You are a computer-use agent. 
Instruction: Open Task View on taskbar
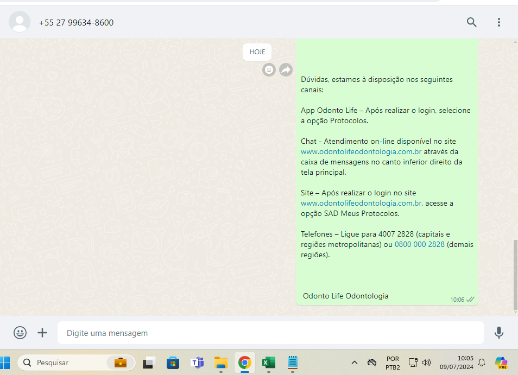(x=149, y=363)
